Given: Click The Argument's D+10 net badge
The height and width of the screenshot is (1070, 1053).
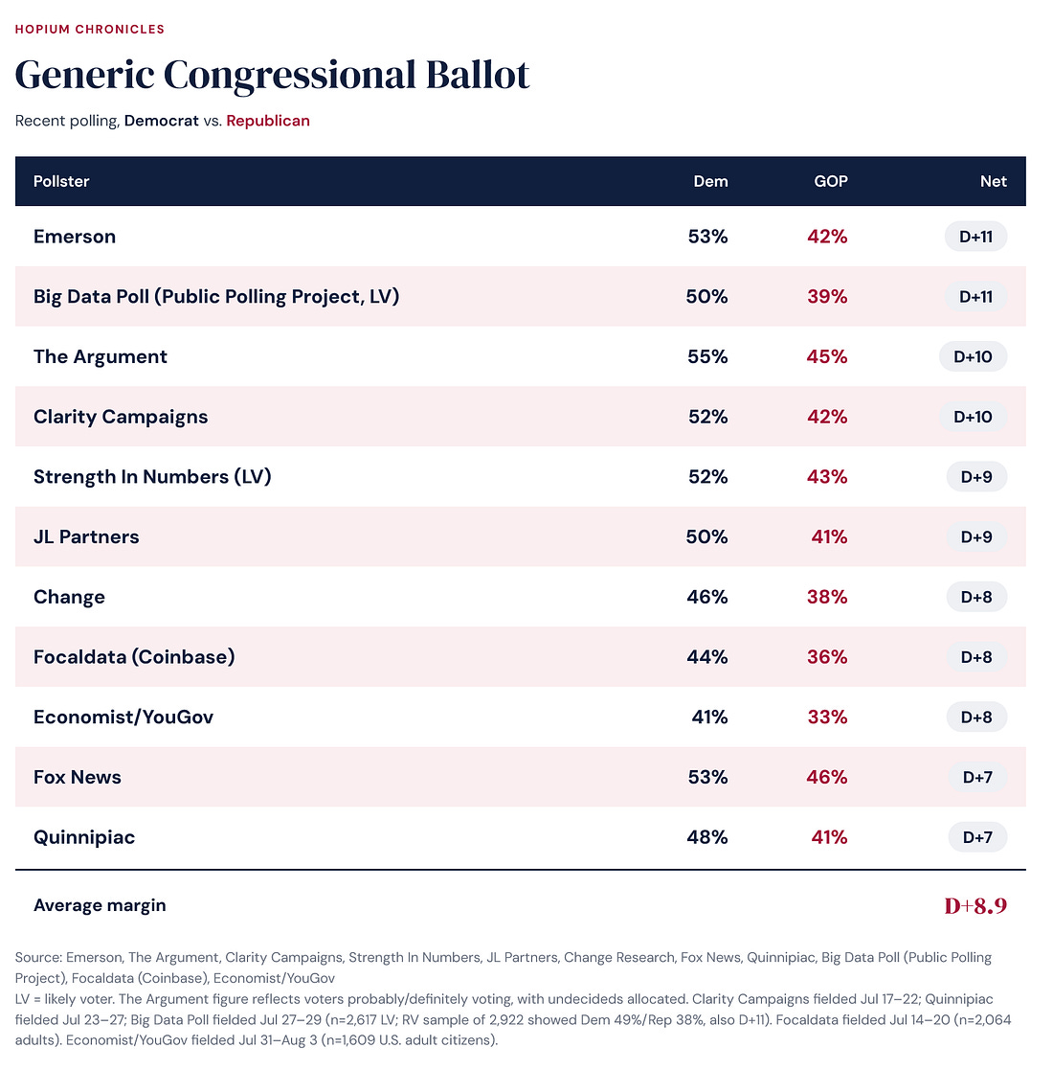Looking at the screenshot, I should [x=974, y=356].
